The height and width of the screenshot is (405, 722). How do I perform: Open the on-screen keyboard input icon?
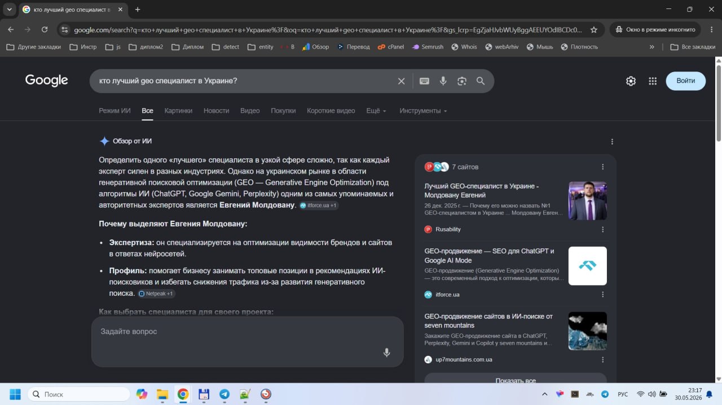tap(424, 81)
